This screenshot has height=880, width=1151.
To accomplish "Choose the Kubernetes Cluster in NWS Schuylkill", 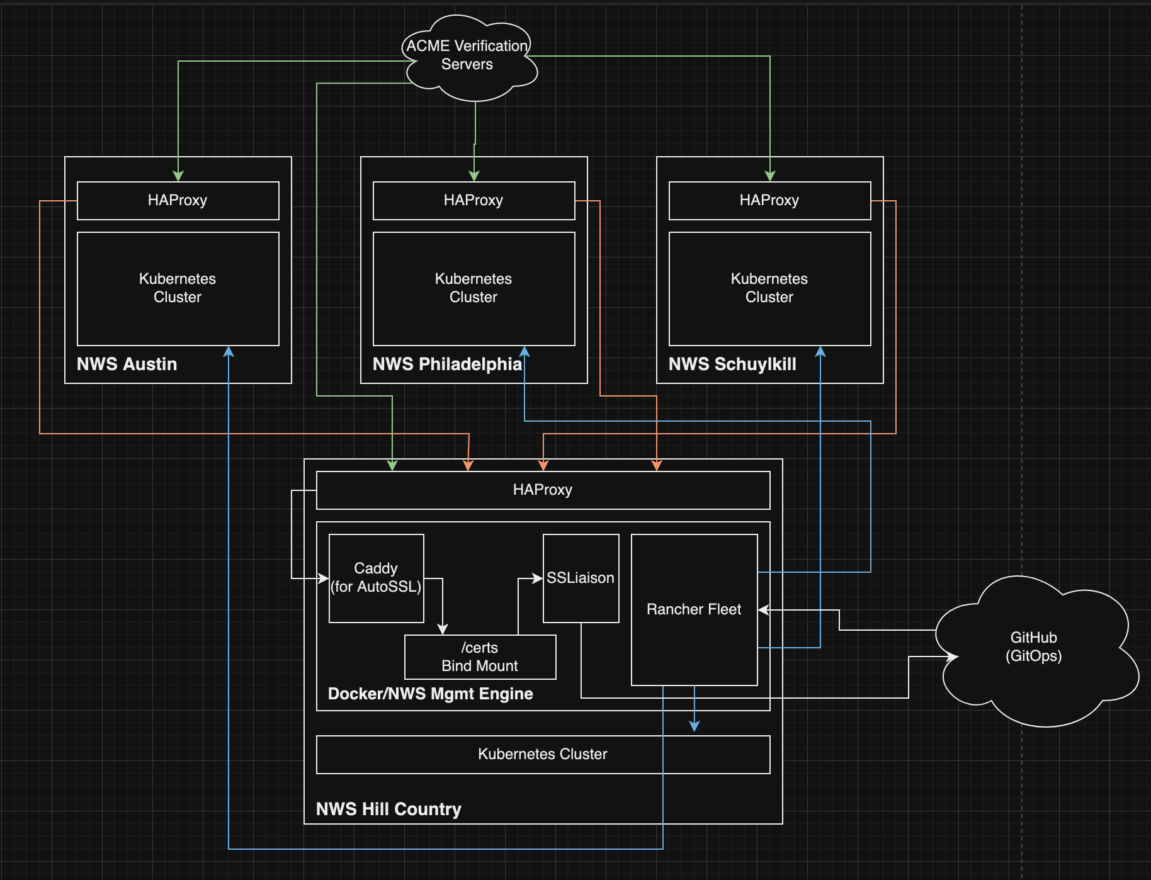I will (x=769, y=288).
